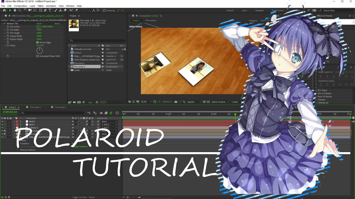Select the Eraser tool

(x=65, y=10)
